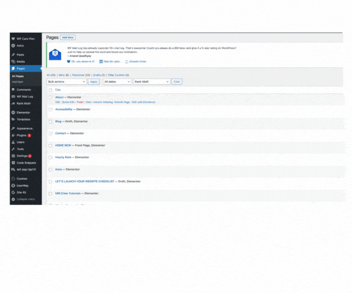The height and width of the screenshot is (293, 352).
Task: Open Elementor via its sidebar icon
Action: coord(13,112)
